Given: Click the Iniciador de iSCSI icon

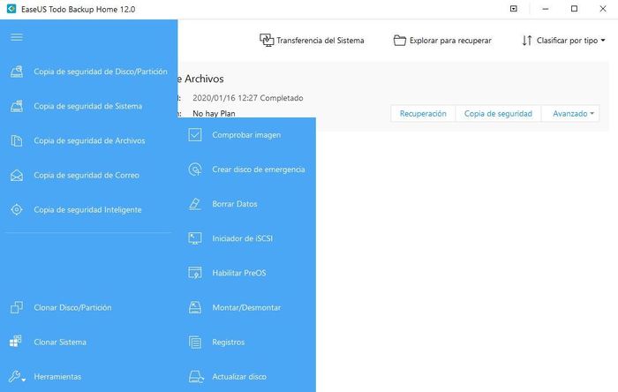Looking at the screenshot, I should (x=195, y=238).
